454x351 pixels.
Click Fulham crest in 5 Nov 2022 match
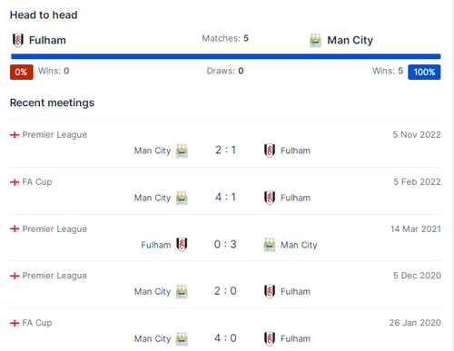270,151
